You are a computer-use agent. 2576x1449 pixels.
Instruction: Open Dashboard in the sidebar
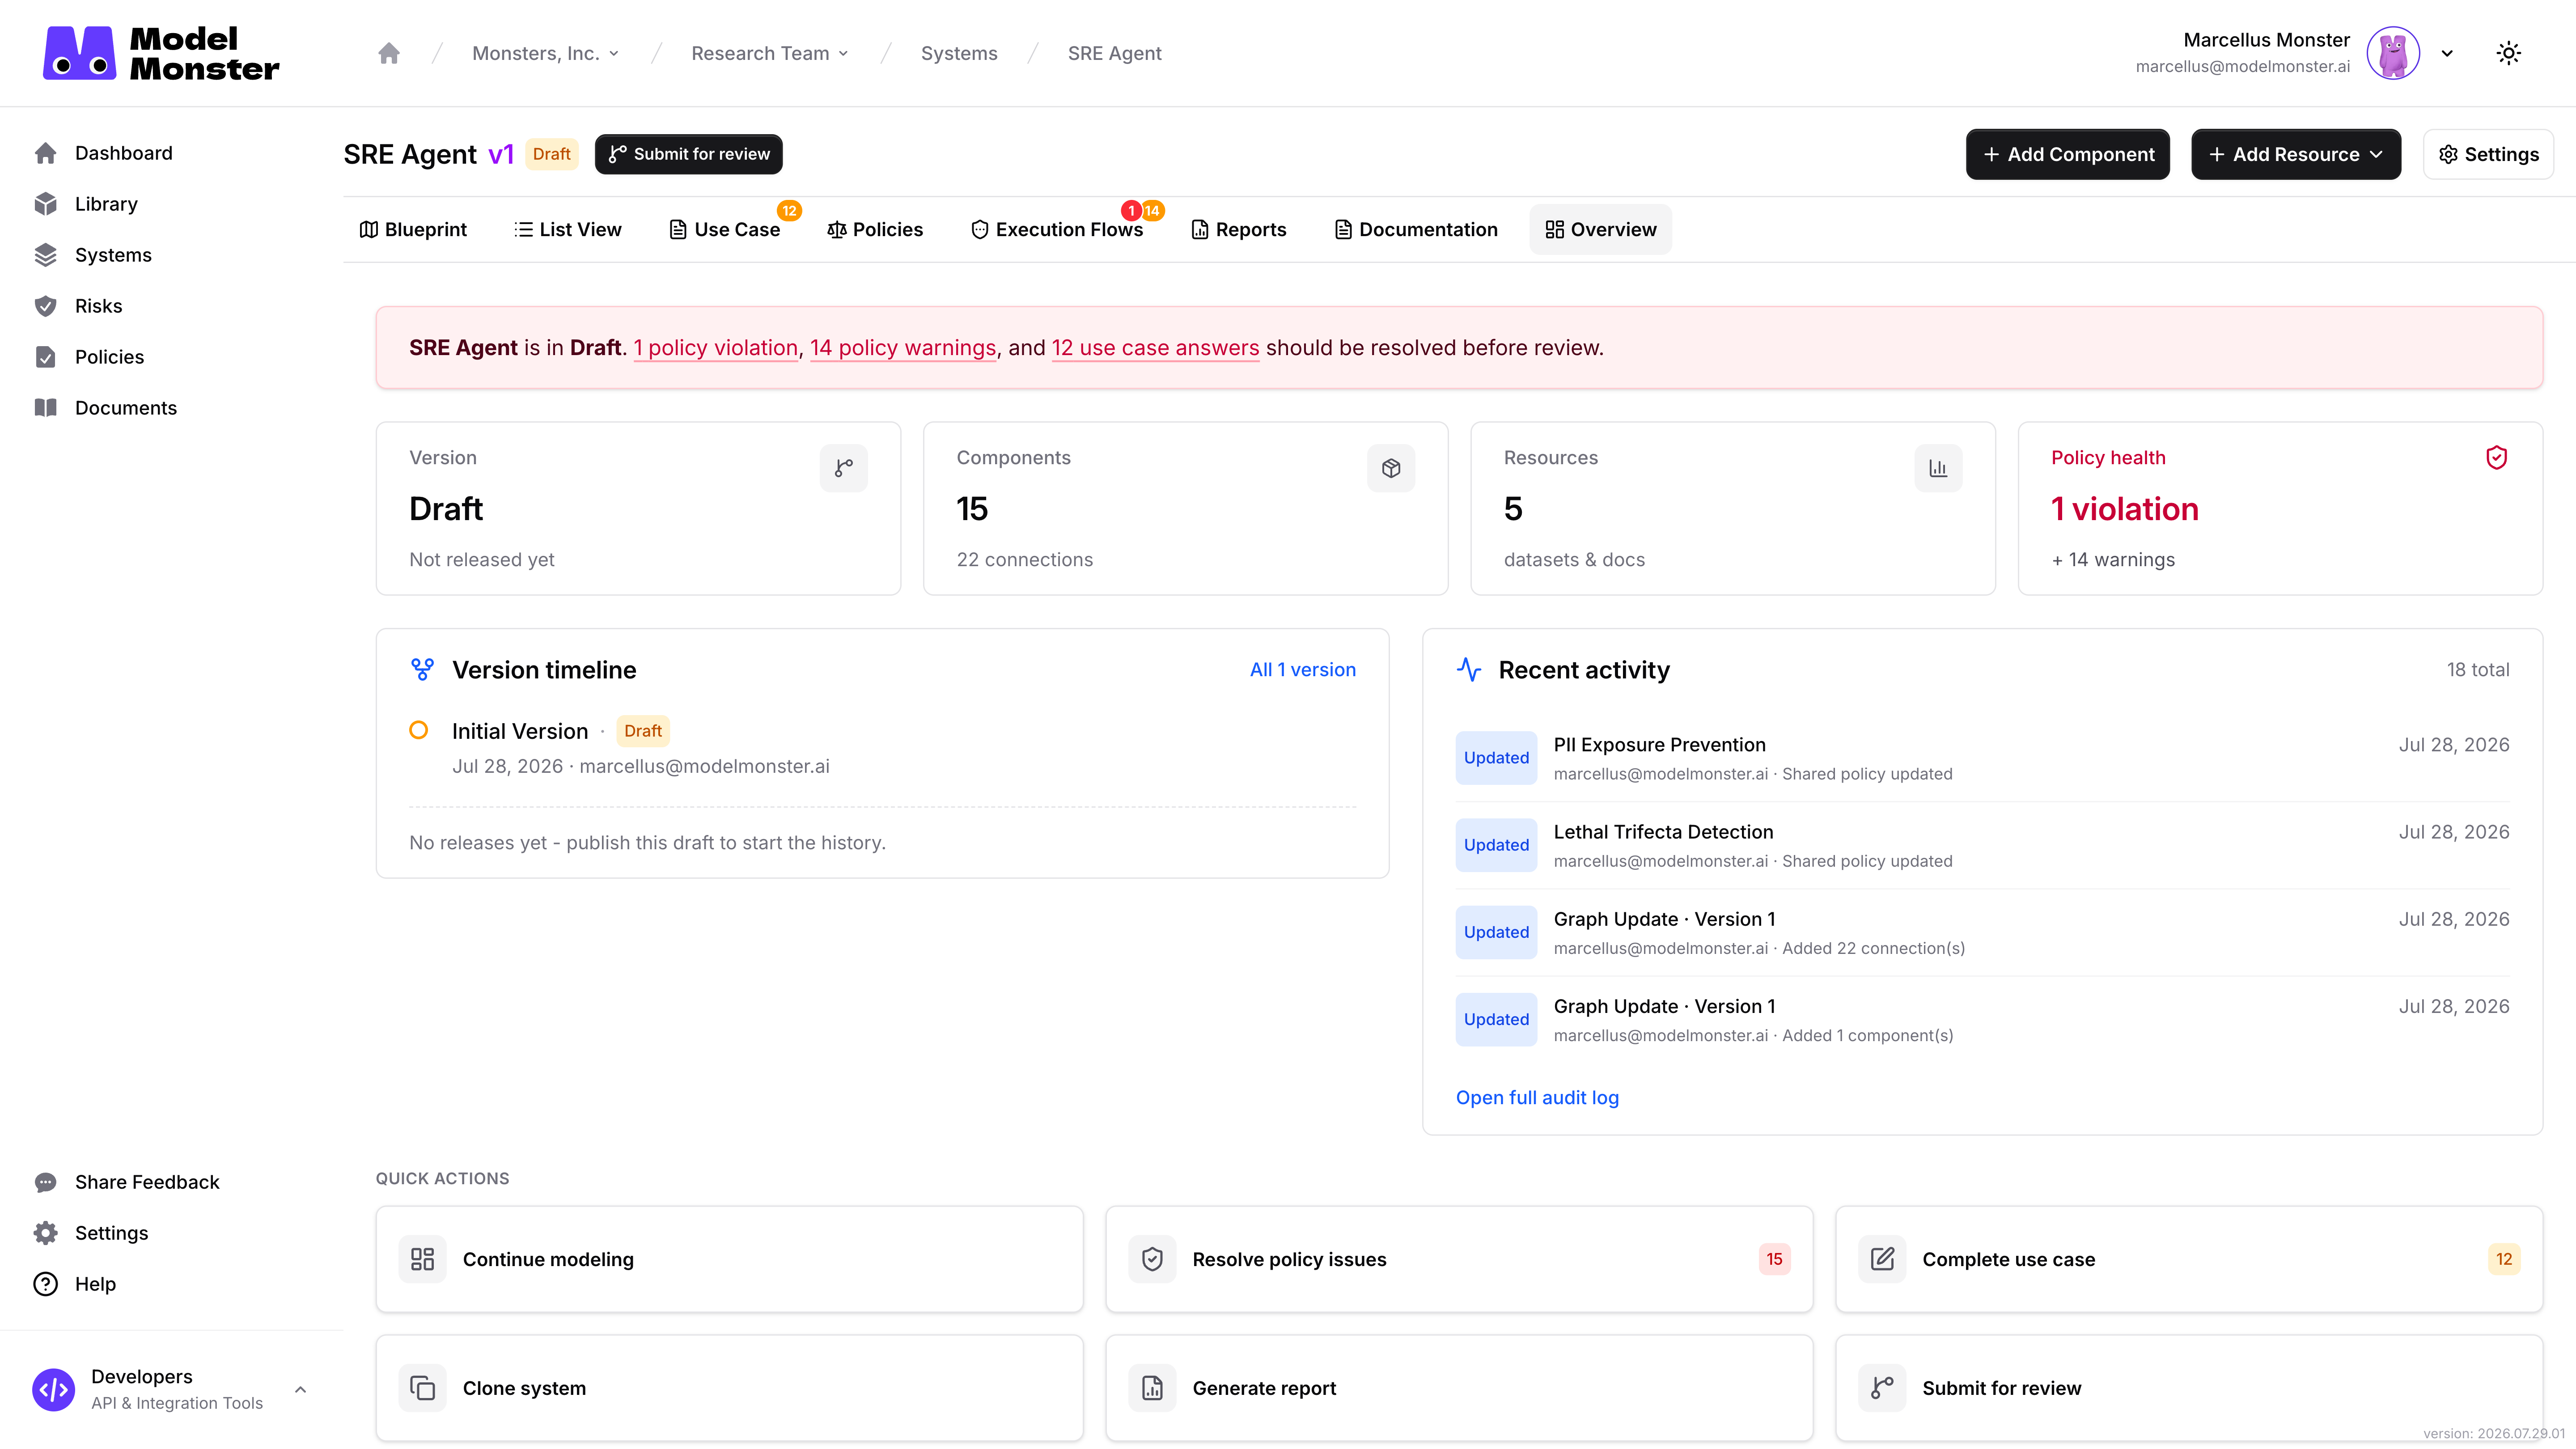point(124,153)
